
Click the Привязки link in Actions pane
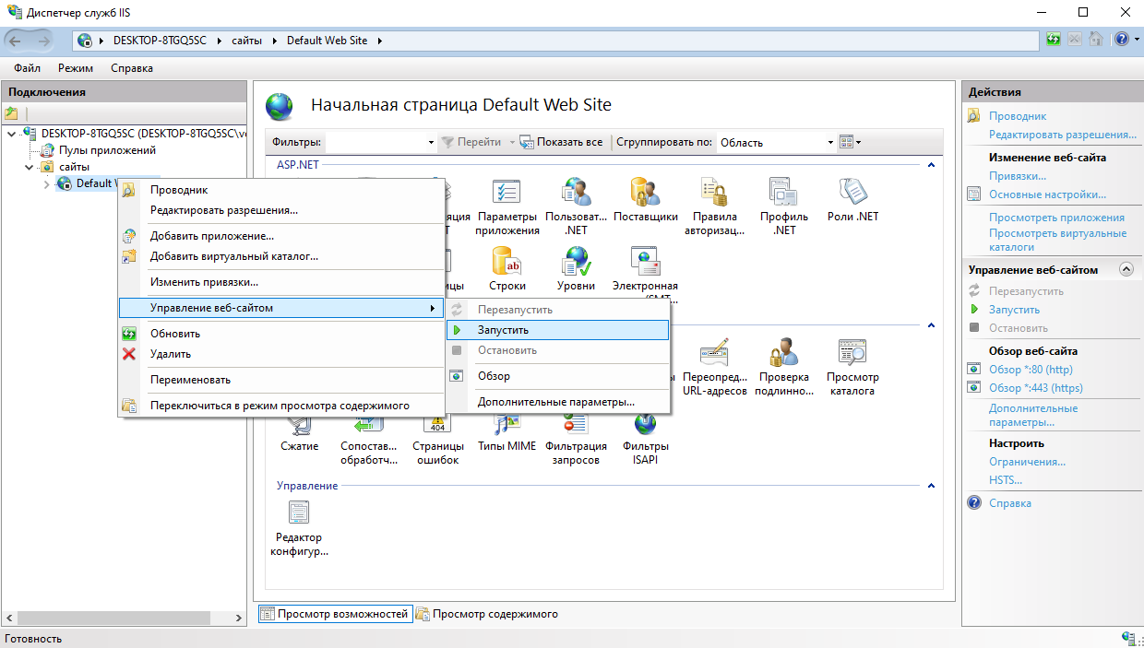(x=1017, y=176)
